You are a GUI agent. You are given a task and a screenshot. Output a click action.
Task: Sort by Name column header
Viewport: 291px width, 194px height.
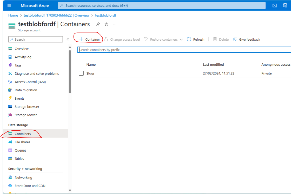pos(91,64)
